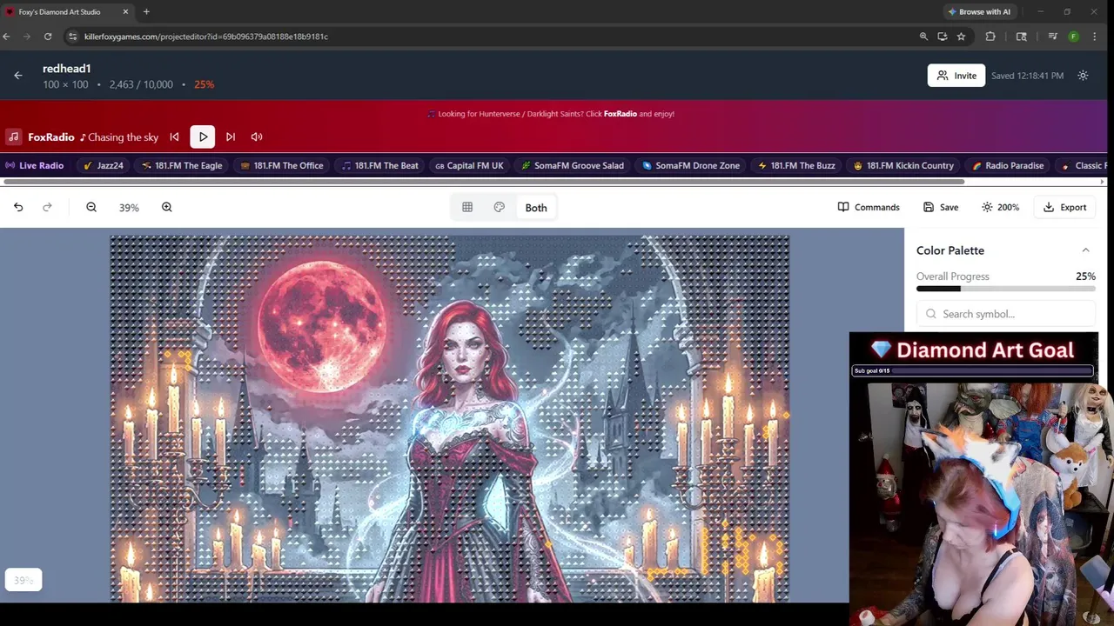View the site information icon
The width and height of the screenshot is (1114, 626).
[x=73, y=37]
